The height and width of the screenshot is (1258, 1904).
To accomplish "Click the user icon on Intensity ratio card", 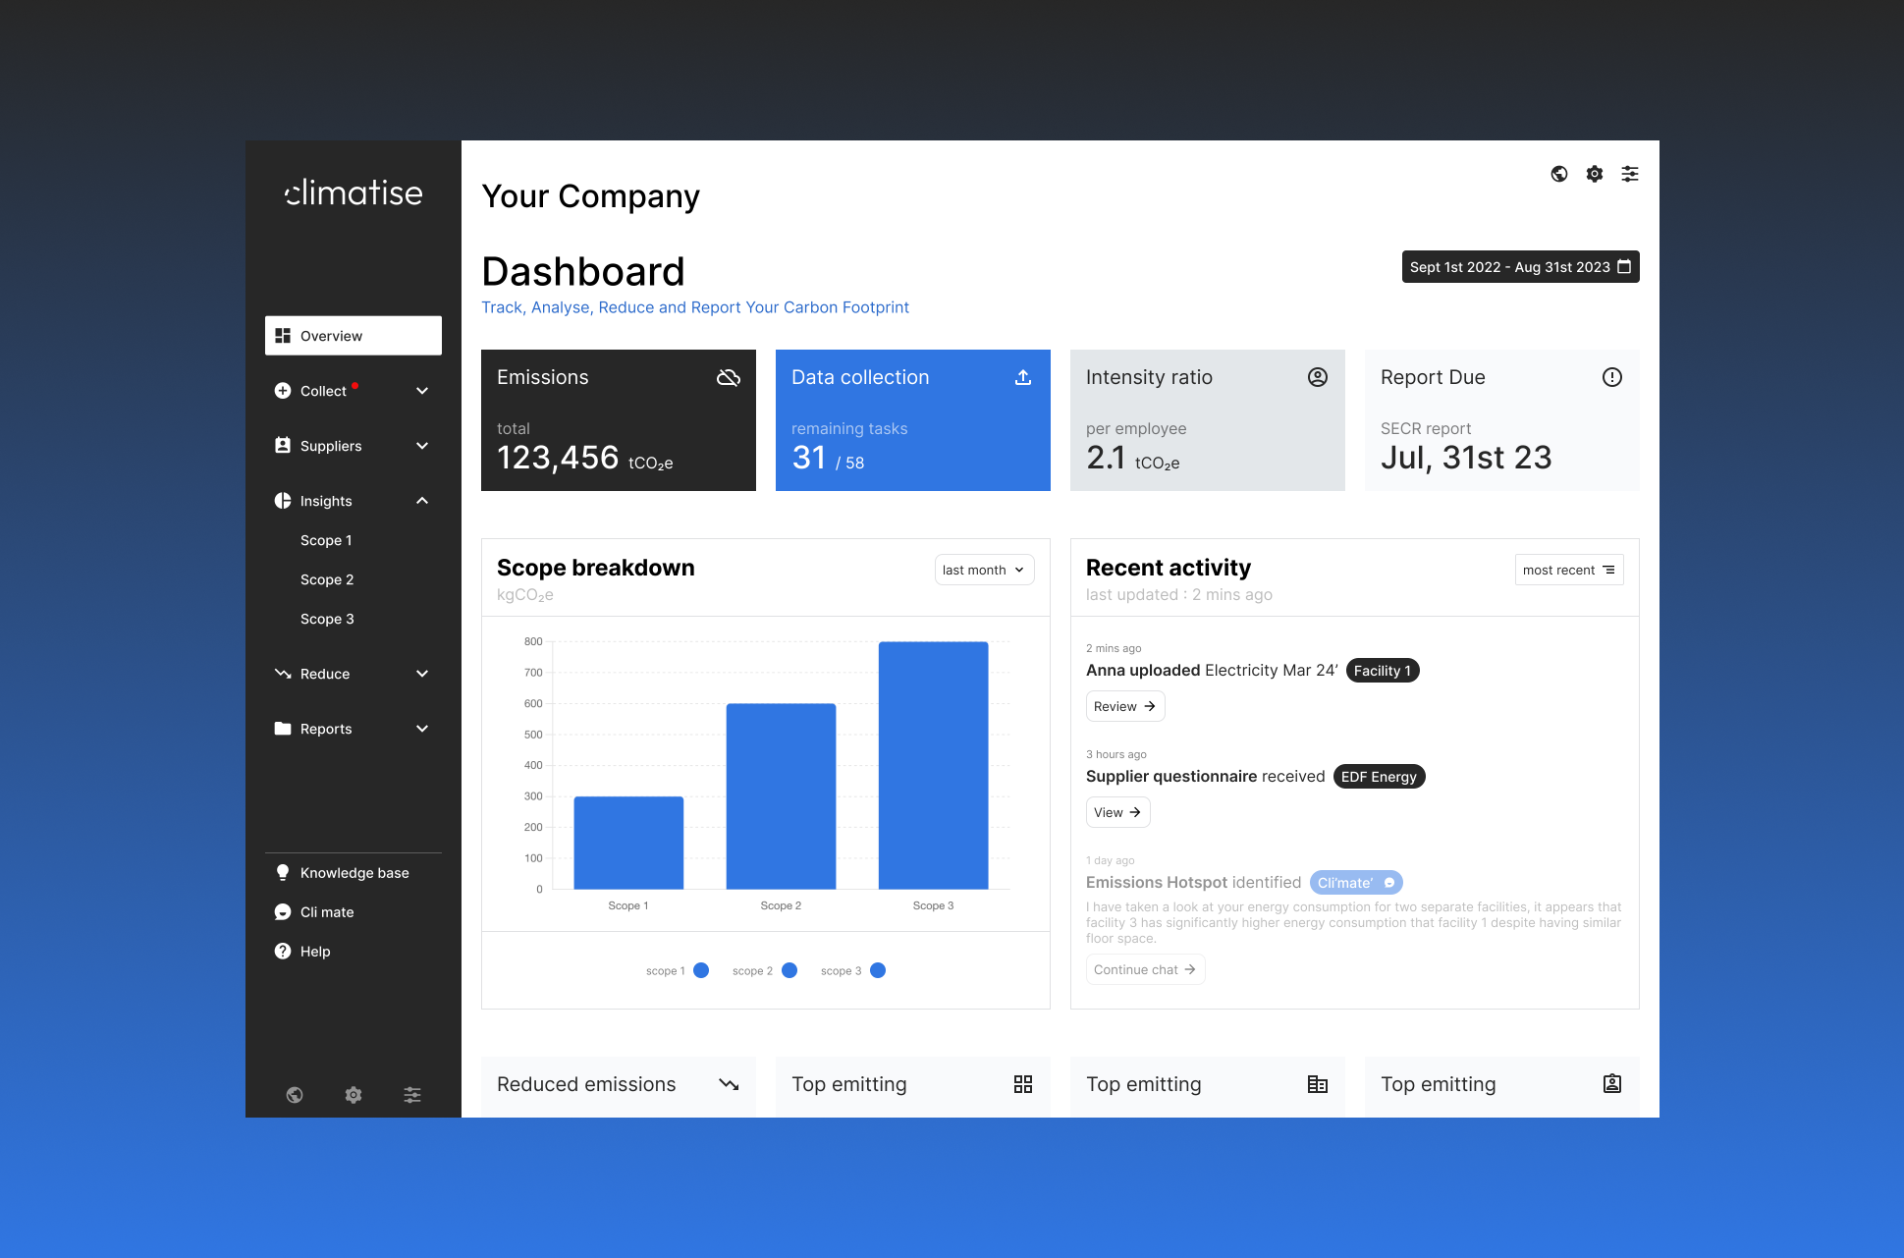I will [x=1317, y=377].
